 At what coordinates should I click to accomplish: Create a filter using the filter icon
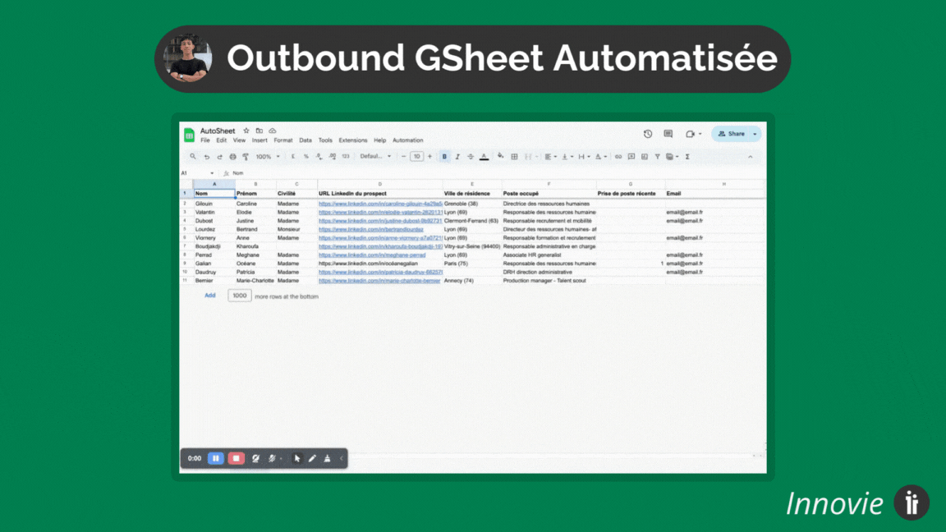click(657, 156)
